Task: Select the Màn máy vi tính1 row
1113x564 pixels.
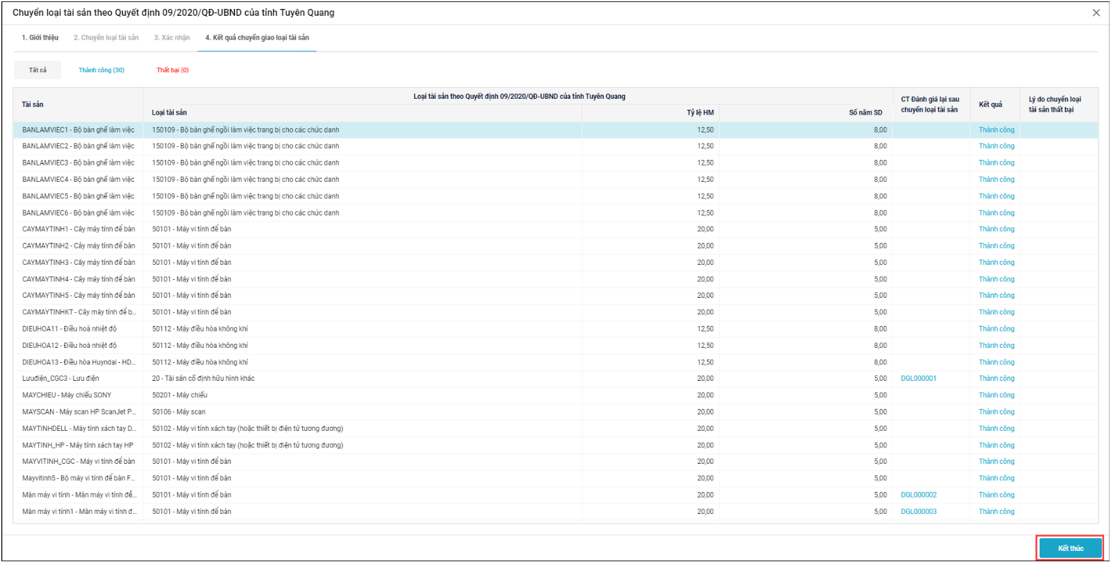Action: pos(556,512)
